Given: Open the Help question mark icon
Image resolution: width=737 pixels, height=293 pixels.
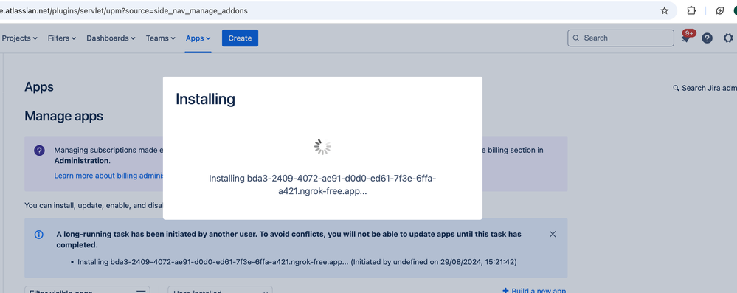Looking at the screenshot, I should pyautogui.click(x=707, y=38).
